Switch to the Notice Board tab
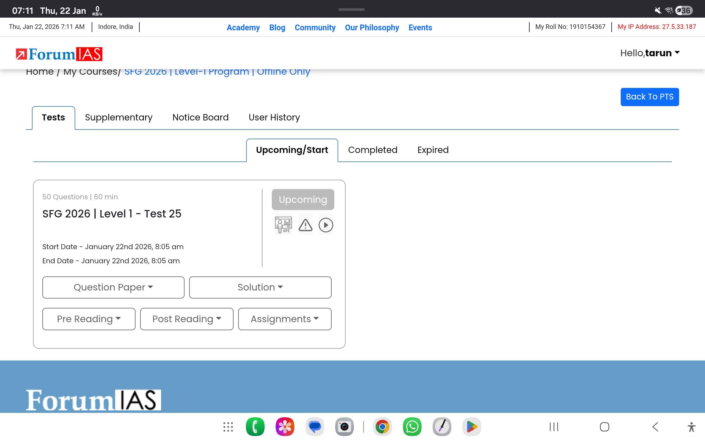Screen dimensions: 705x441 200,117
